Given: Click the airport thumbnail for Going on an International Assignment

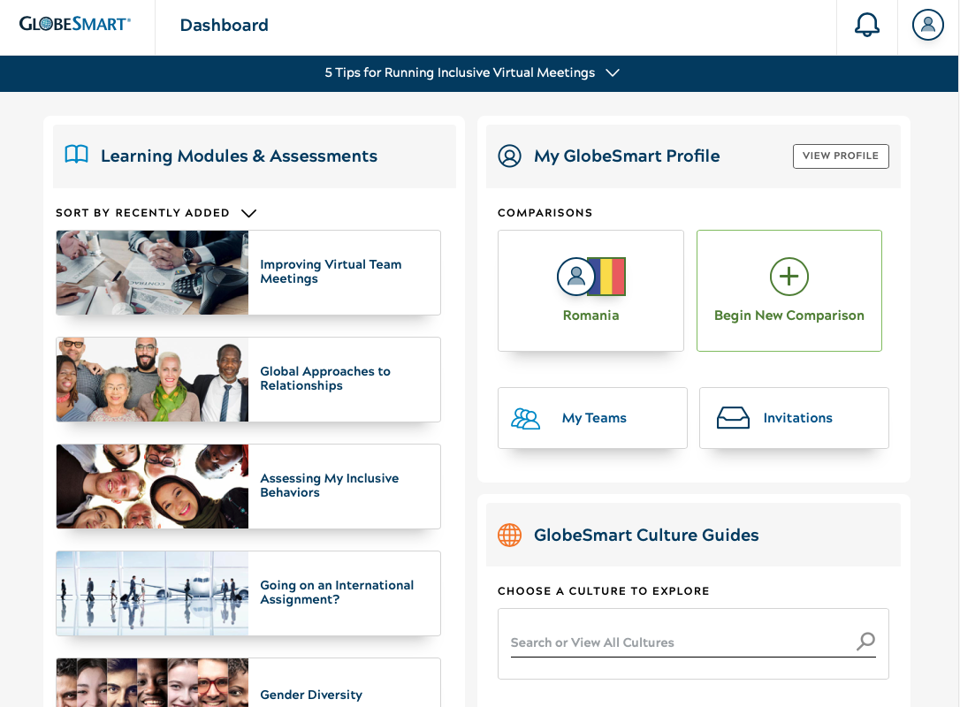Looking at the screenshot, I should coord(152,593).
